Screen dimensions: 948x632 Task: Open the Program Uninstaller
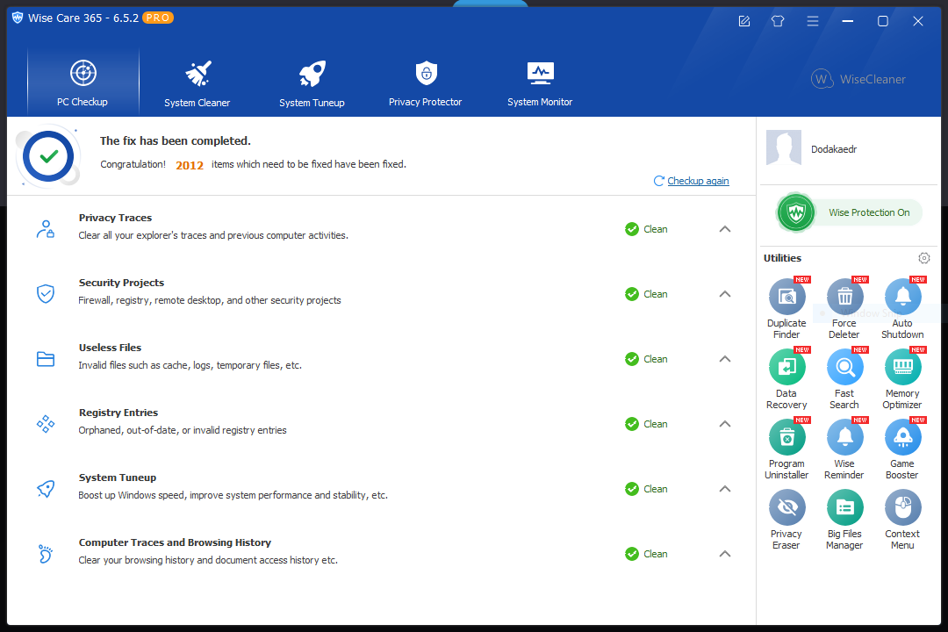[x=786, y=449]
